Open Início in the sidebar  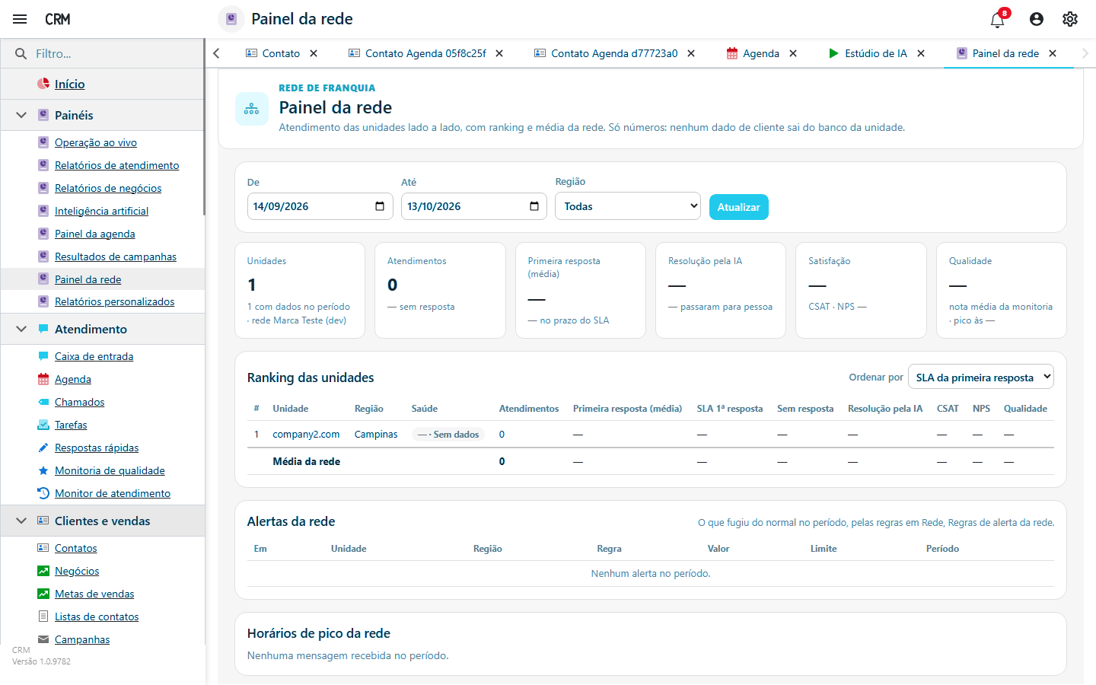70,84
